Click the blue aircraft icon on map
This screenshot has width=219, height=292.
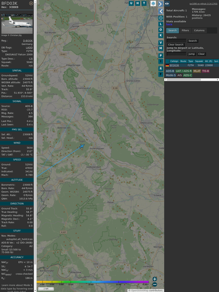[82, 146]
